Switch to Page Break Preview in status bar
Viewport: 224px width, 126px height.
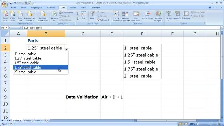(187, 124)
